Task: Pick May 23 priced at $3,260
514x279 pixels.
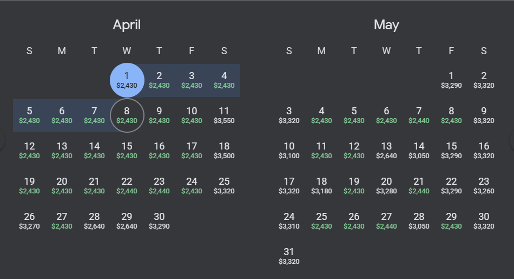Action: [x=484, y=186]
